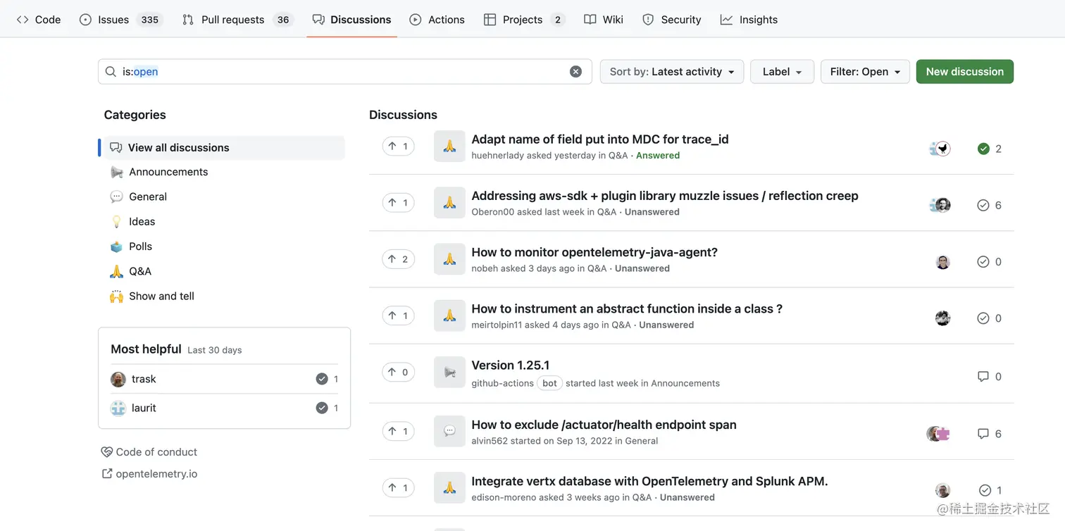Expand the Label filter dropdown
Screen dimensions: 1065x531
pos(782,72)
